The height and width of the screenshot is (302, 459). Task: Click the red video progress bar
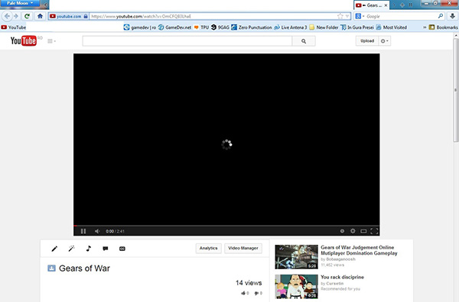point(226,226)
